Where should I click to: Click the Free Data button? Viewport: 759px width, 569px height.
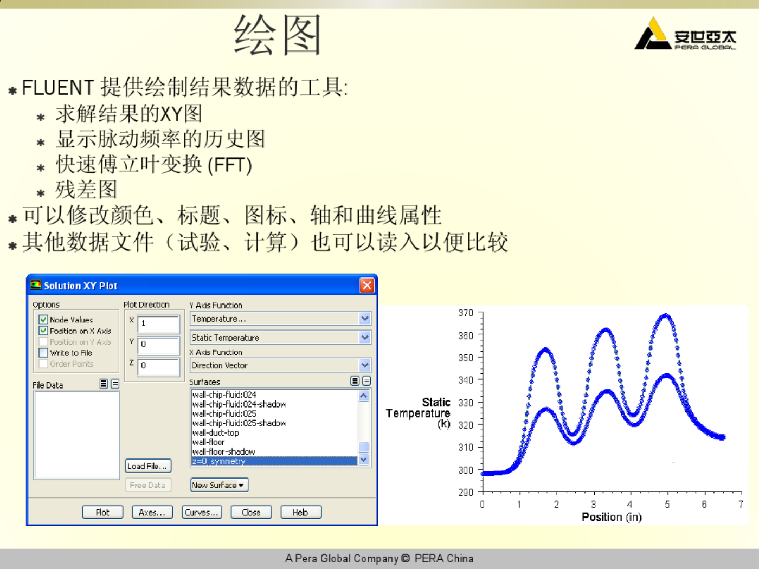point(148,485)
